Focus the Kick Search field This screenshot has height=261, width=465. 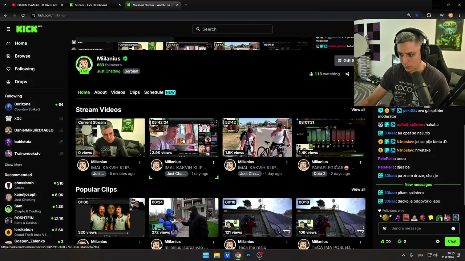(232, 29)
